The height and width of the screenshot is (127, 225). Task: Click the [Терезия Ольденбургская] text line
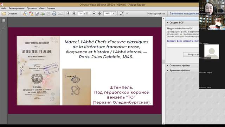[122, 102]
